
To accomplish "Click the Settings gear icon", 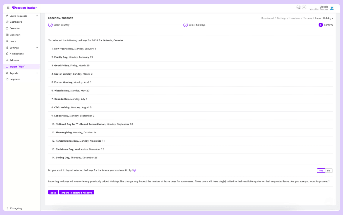I will tap(7, 48).
